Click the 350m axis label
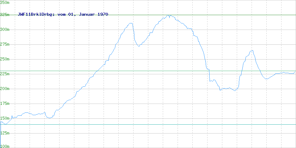296x148 pixels. [5, 2]
